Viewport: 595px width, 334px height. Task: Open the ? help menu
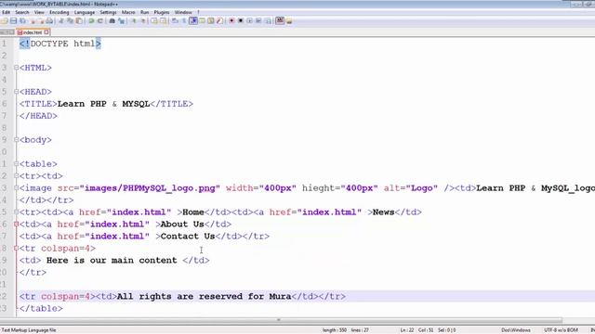(198, 12)
